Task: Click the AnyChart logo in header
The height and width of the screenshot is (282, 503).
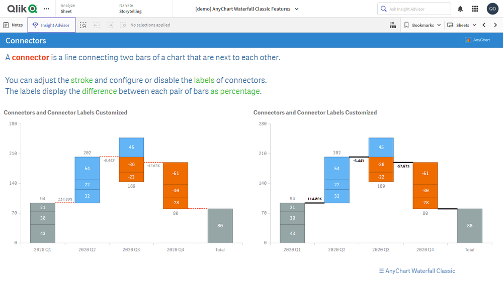Action: [477, 40]
